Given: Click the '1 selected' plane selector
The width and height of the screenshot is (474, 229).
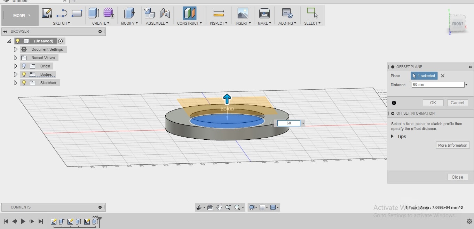Looking at the screenshot, I should click(x=424, y=76).
